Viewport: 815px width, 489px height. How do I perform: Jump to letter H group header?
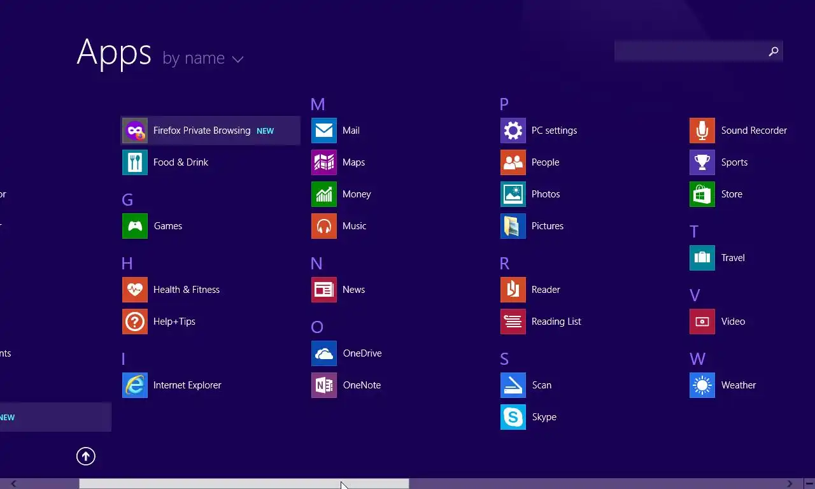[x=127, y=264]
